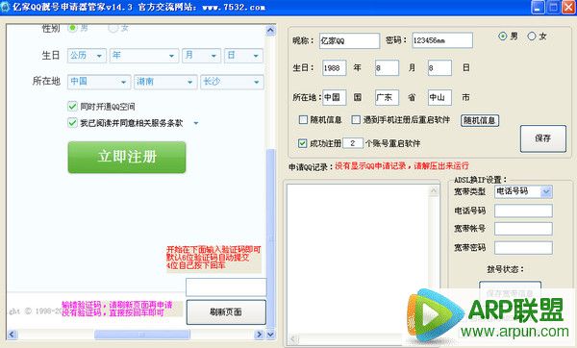
Task: Click the left panel scroll down arrow
Action: (x=270, y=335)
